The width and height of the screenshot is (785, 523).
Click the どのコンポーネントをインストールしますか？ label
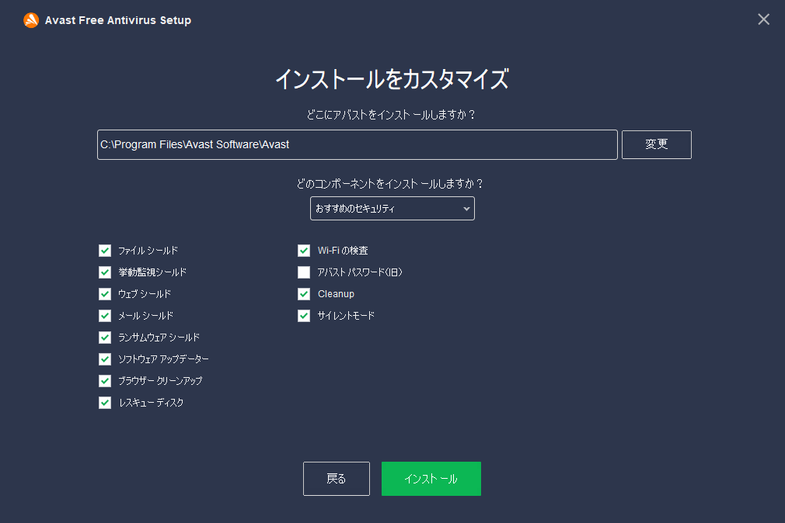click(390, 184)
